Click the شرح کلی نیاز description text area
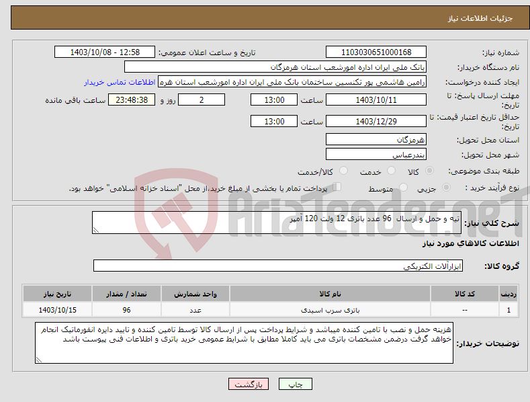 277,223
